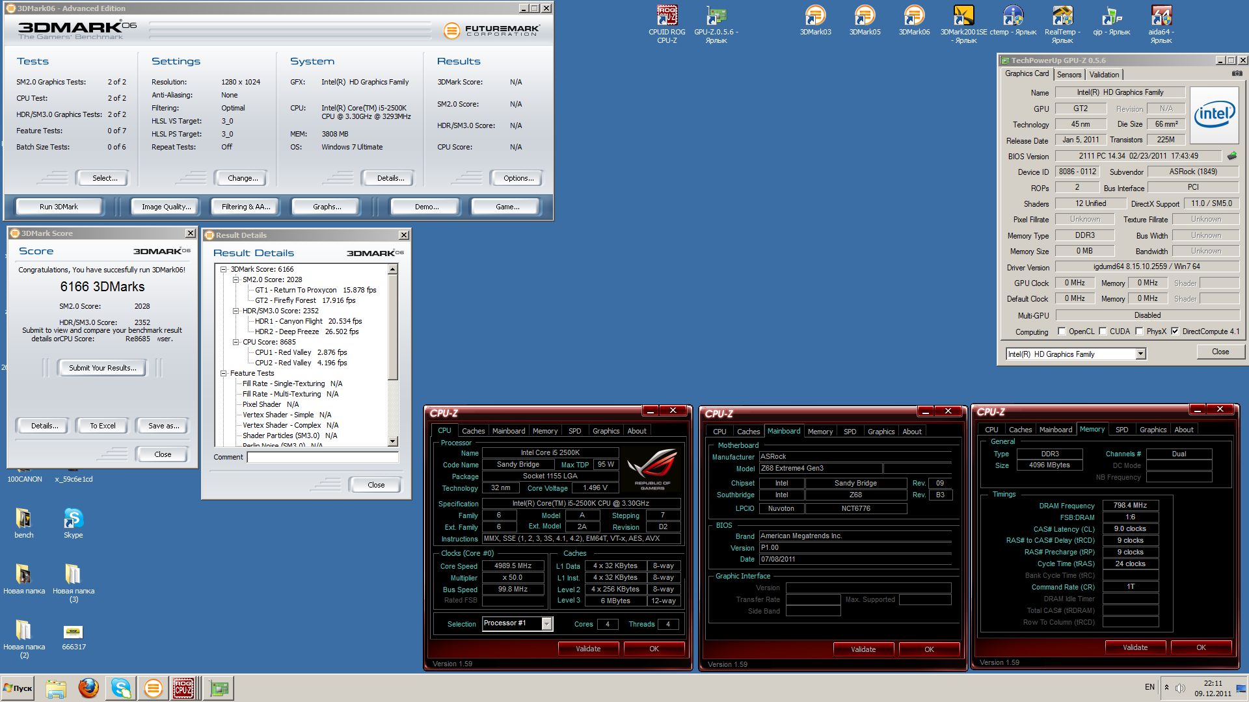The image size is (1249, 702).
Task: Open Firefox from taskbar
Action: click(88, 688)
